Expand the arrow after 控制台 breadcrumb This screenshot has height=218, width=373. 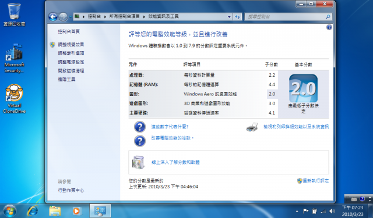pos(105,17)
